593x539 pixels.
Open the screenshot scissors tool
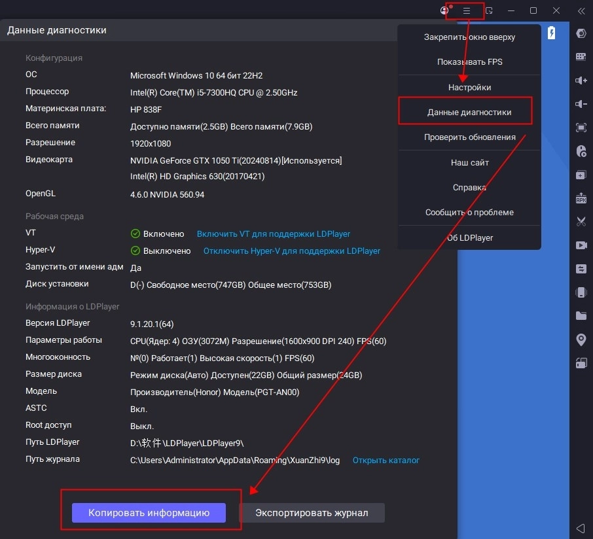click(581, 221)
